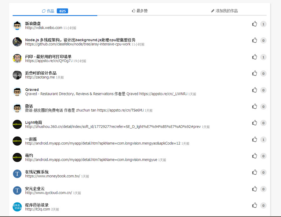
Task: Open the 在线记账系统 title link
Action: [37, 172]
